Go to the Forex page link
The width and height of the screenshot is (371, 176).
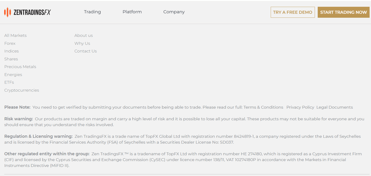coord(10,44)
